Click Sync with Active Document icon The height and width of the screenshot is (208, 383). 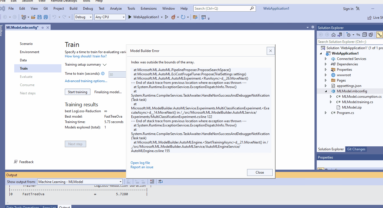pyautogui.click(x=358, y=35)
